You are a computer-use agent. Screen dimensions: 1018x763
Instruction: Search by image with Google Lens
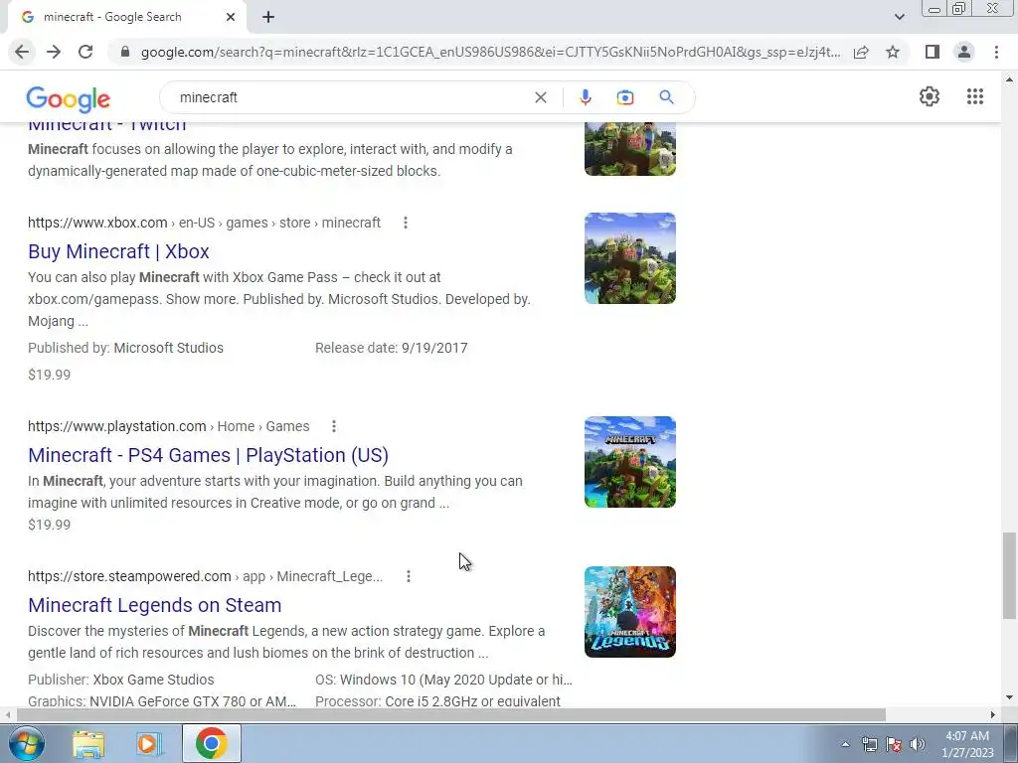[624, 97]
